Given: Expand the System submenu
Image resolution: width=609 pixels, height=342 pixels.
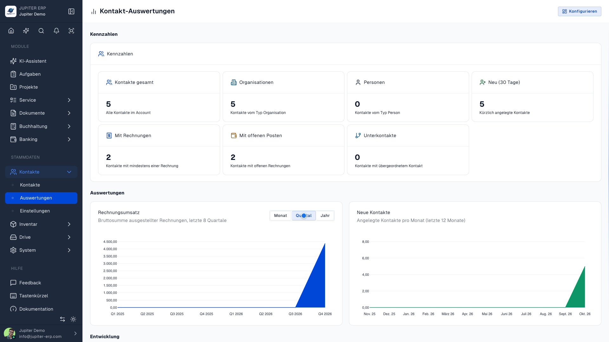Looking at the screenshot, I should (x=69, y=250).
